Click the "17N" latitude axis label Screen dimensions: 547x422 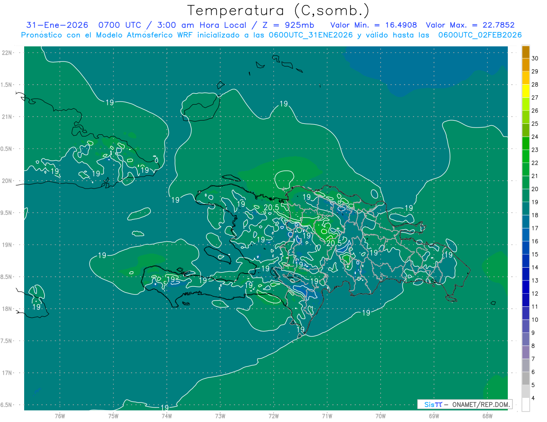(7, 373)
